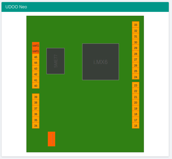Select the lower uart1 pin
The width and height of the screenshot is (172, 159).
[x=36, y=51]
